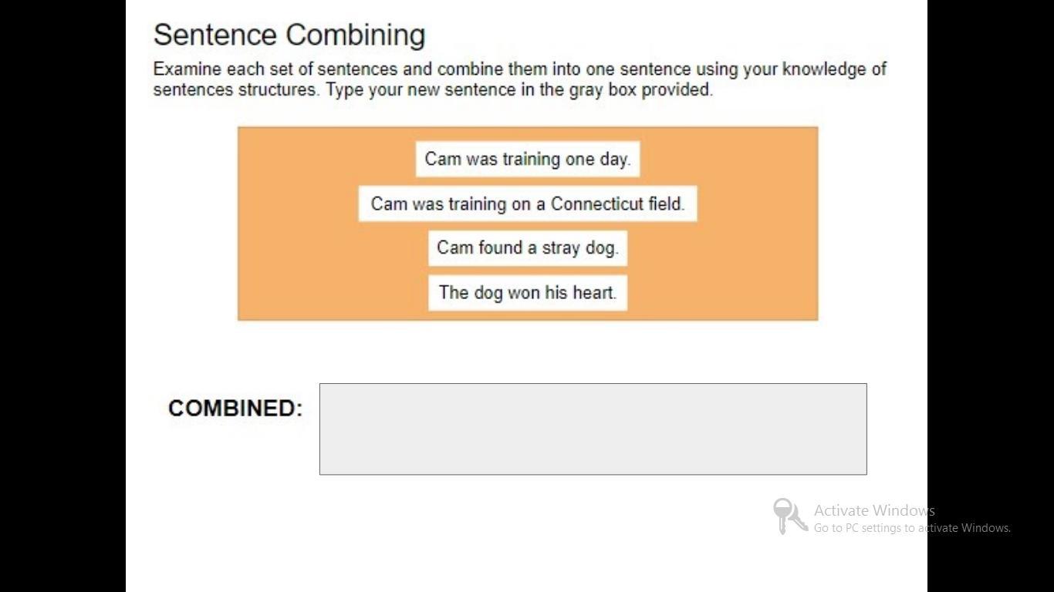The image size is (1054, 592).
Task: Click the "Cam was training on a Connecticut field." card
Action: pyautogui.click(x=528, y=203)
